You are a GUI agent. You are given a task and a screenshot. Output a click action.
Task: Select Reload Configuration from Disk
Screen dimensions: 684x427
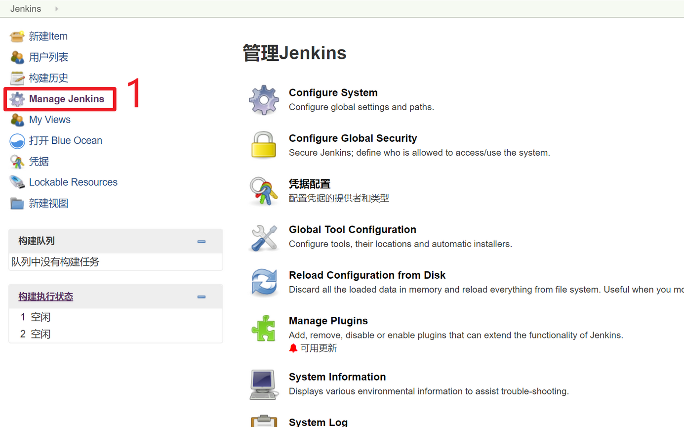(367, 275)
